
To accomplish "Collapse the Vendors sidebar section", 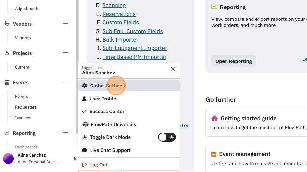I will pyautogui.click(x=66, y=23).
